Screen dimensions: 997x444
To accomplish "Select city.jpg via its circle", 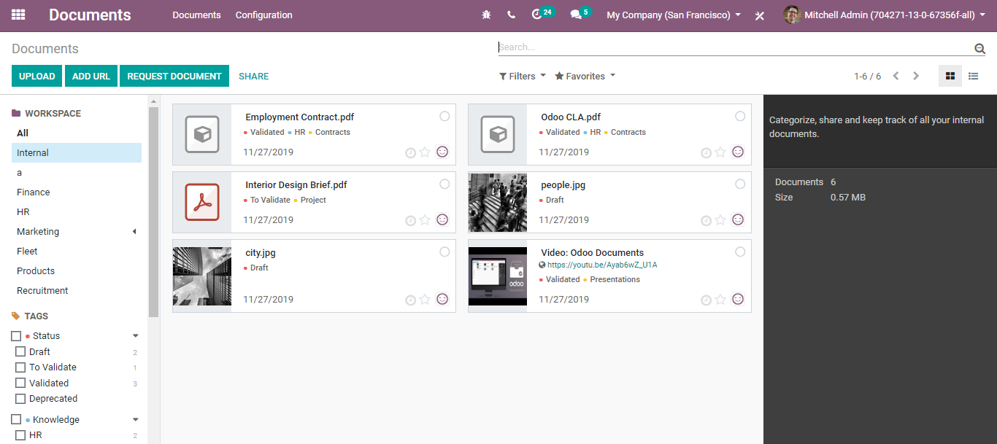I will 444,252.
